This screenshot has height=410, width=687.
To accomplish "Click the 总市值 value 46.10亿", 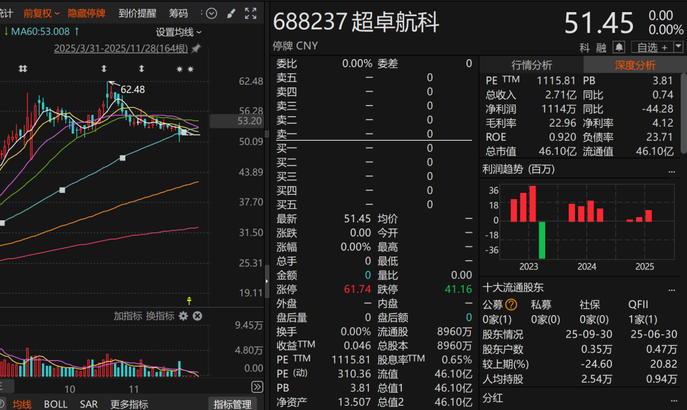I will 557,152.
